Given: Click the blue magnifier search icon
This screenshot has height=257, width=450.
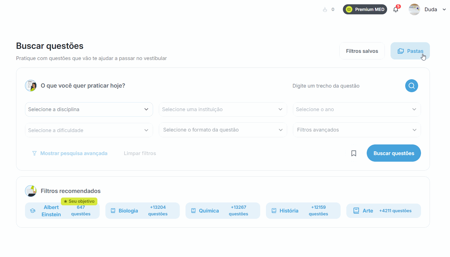Looking at the screenshot, I should pos(412,86).
